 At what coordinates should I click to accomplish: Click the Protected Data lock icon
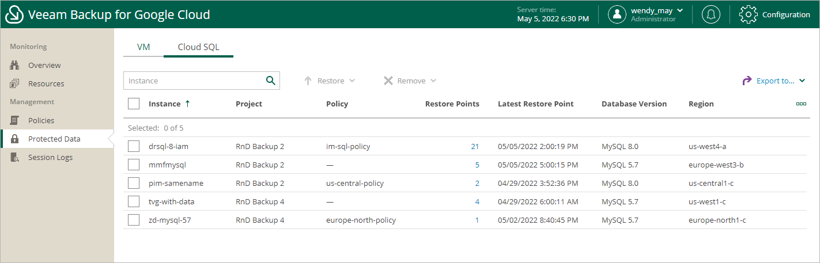(16, 139)
